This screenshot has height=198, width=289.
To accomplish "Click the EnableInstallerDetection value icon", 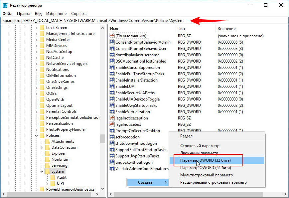I will click(x=112, y=80).
